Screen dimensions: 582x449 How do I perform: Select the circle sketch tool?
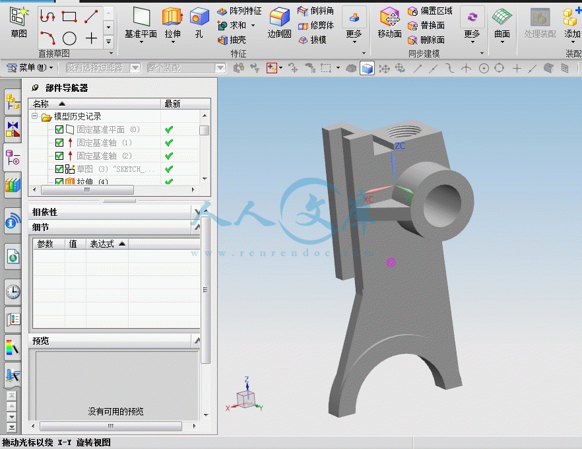pyautogui.click(x=69, y=38)
